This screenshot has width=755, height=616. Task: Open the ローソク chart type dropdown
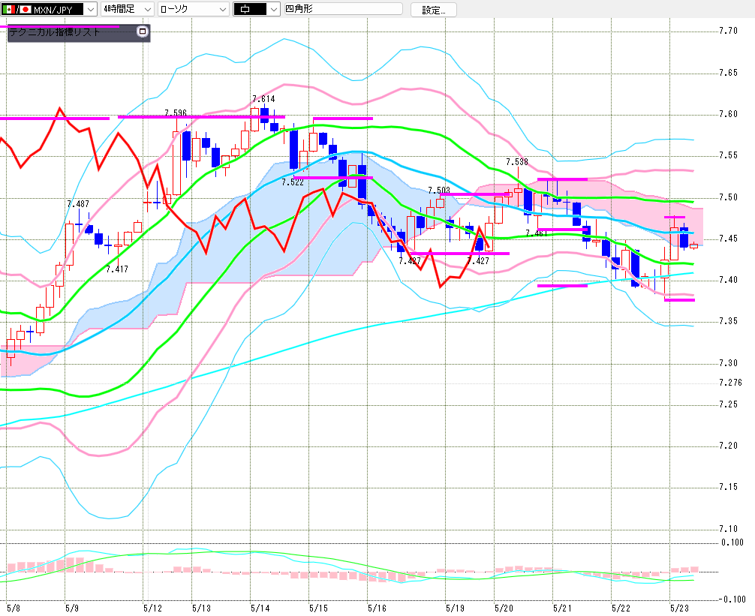tap(193, 9)
